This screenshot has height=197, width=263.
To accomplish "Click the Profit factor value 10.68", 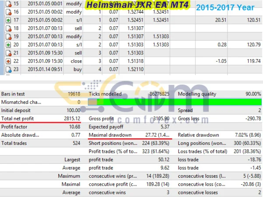I will (75, 127).
